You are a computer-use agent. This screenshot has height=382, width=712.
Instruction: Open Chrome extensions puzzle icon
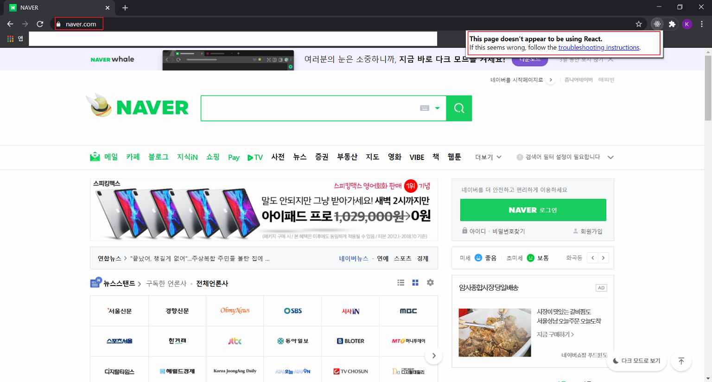[x=672, y=24]
